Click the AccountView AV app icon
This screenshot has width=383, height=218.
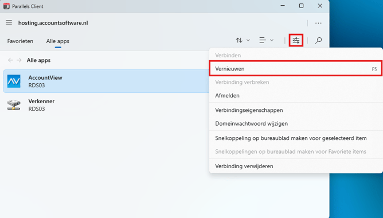click(x=14, y=81)
